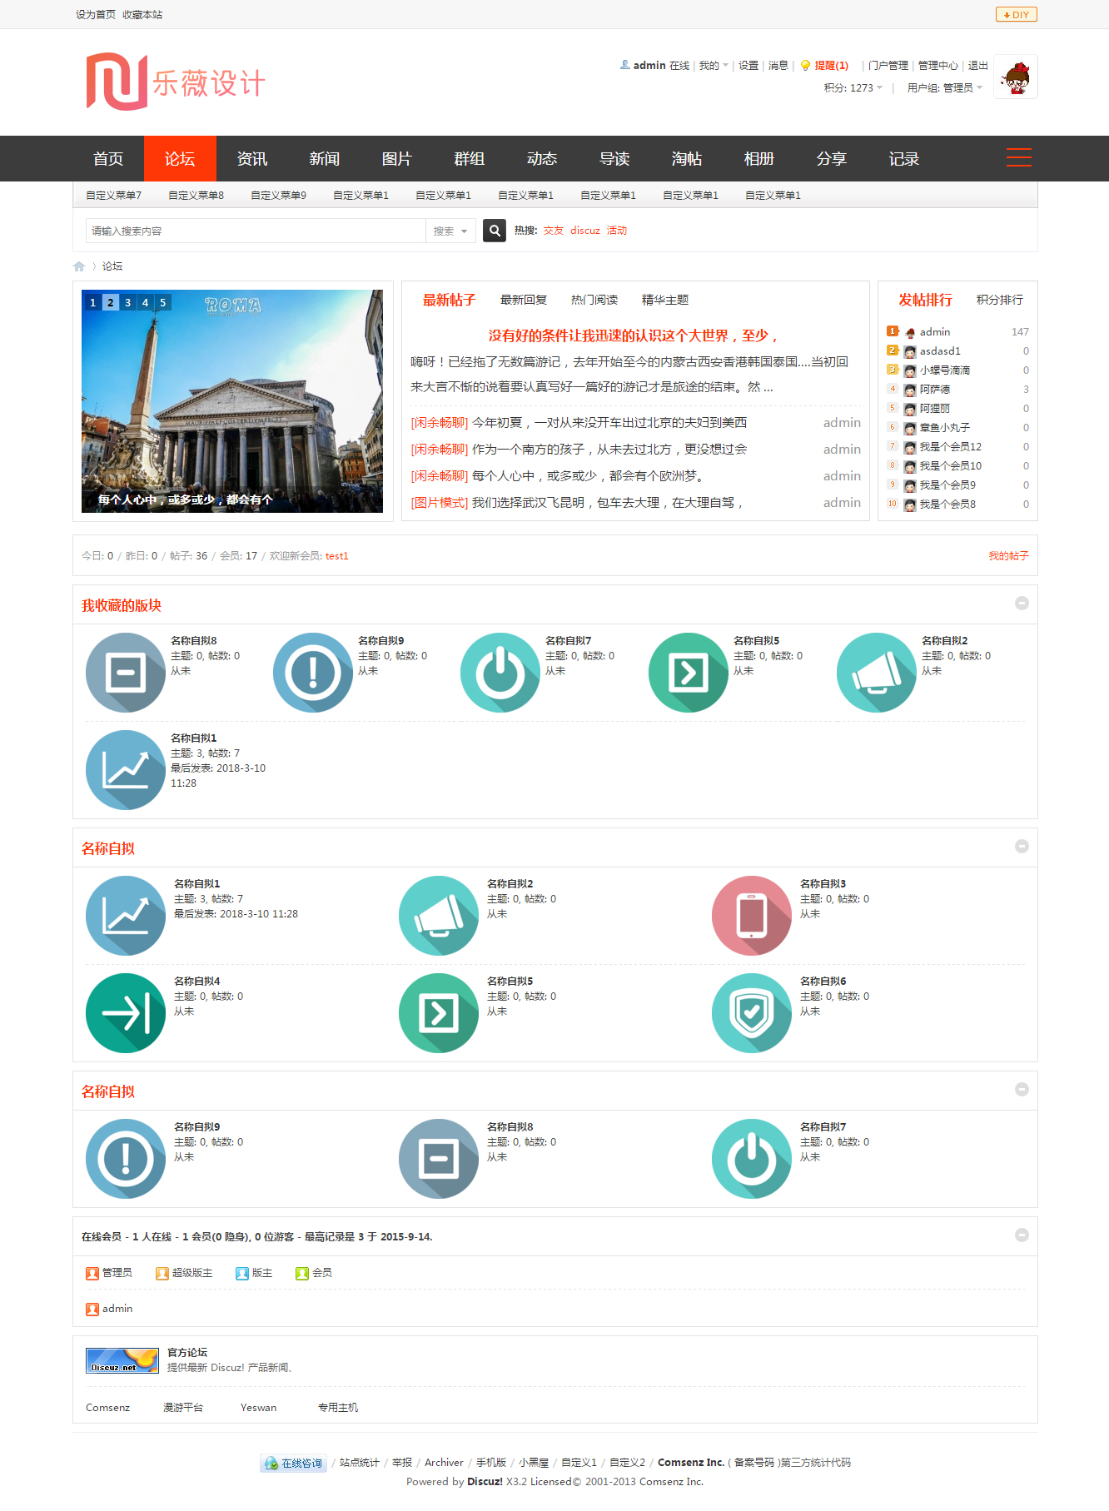Open the shield forum icon 名称自拟6
1109x1511 pixels.
coord(751,1012)
